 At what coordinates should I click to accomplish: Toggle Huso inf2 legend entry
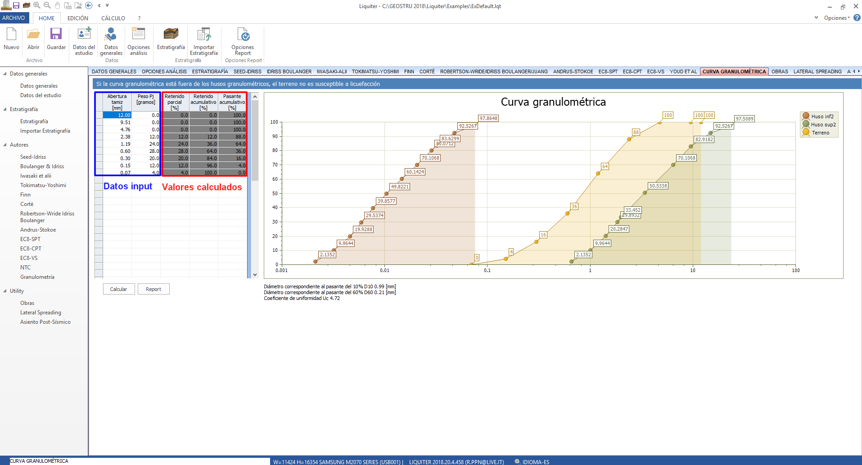click(x=819, y=116)
